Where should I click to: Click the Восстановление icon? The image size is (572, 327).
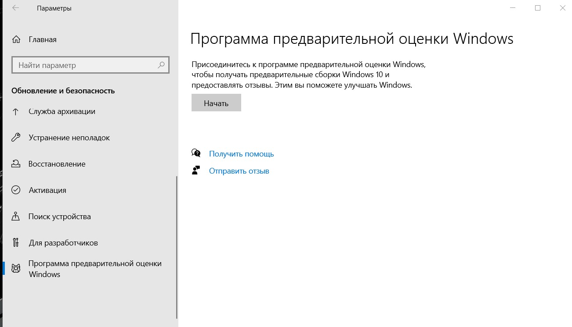(x=16, y=164)
